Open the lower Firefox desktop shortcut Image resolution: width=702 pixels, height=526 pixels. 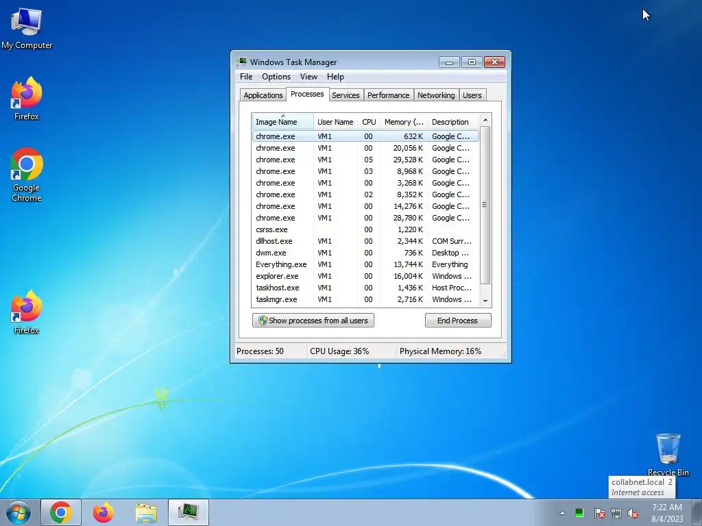pos(27,312)
